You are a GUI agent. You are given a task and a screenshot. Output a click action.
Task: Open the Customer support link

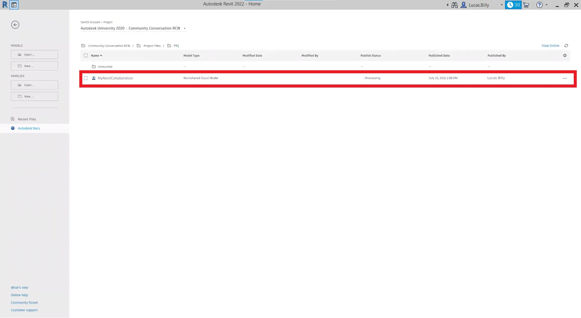pos(24,310)
